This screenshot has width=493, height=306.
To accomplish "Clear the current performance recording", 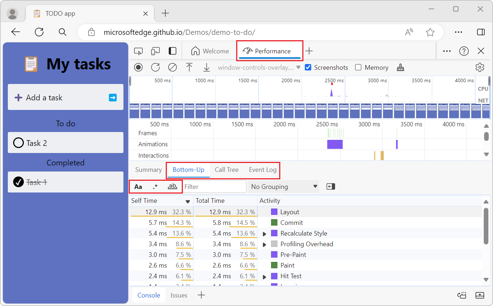I will click(173, 67).
